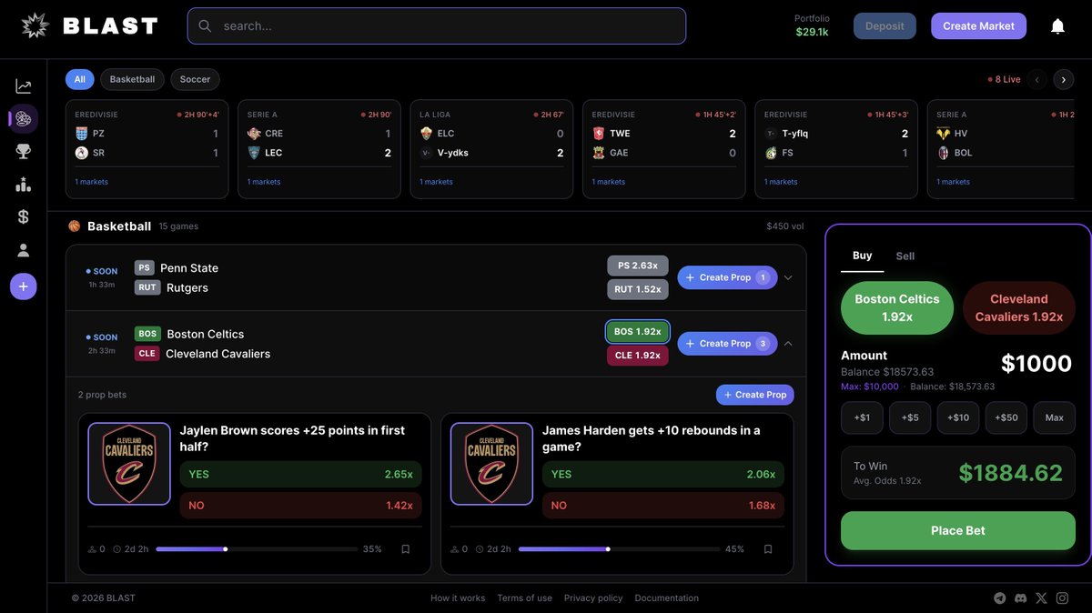Screen dimensions: 1092x613
Task: Click James Harden prop Cavaliers thumbnail
Action: tap(491, 464)
